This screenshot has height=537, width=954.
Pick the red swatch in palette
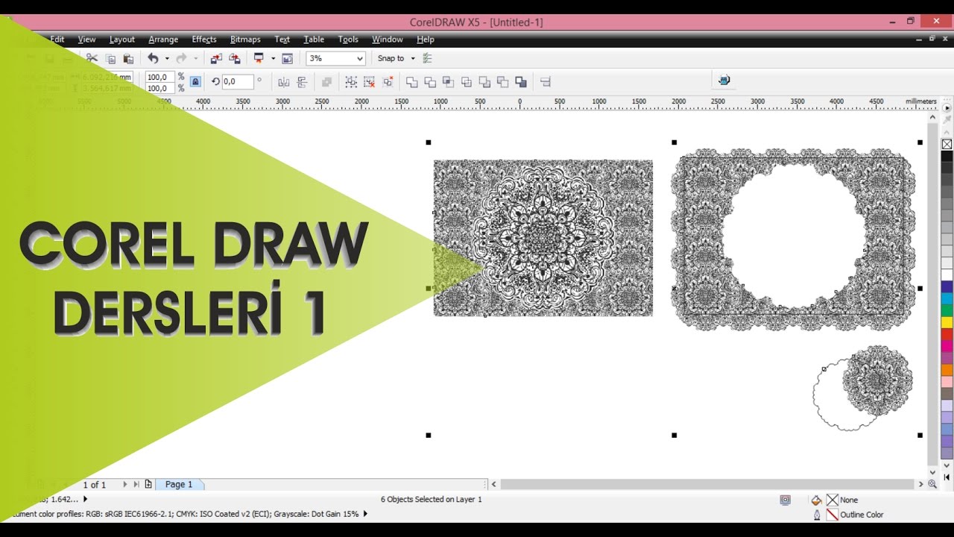tap(947, 334)
